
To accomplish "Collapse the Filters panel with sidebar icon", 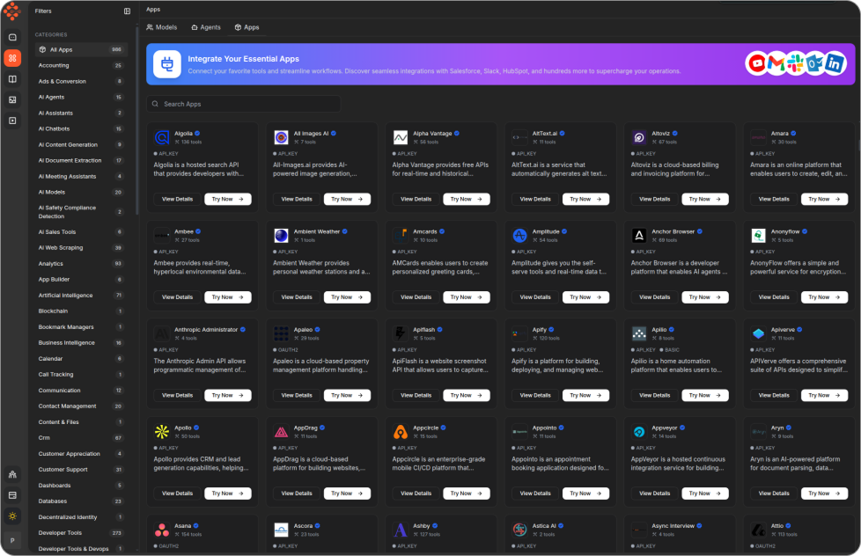I will point(127,11).
